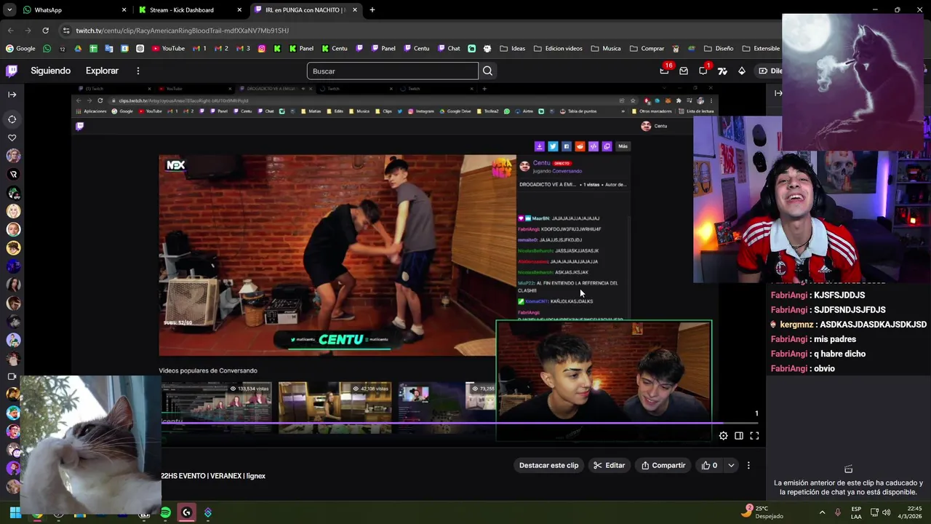Expand the arrow beside the like count
The height and width of the screenshot is (524, 931).
731,465
